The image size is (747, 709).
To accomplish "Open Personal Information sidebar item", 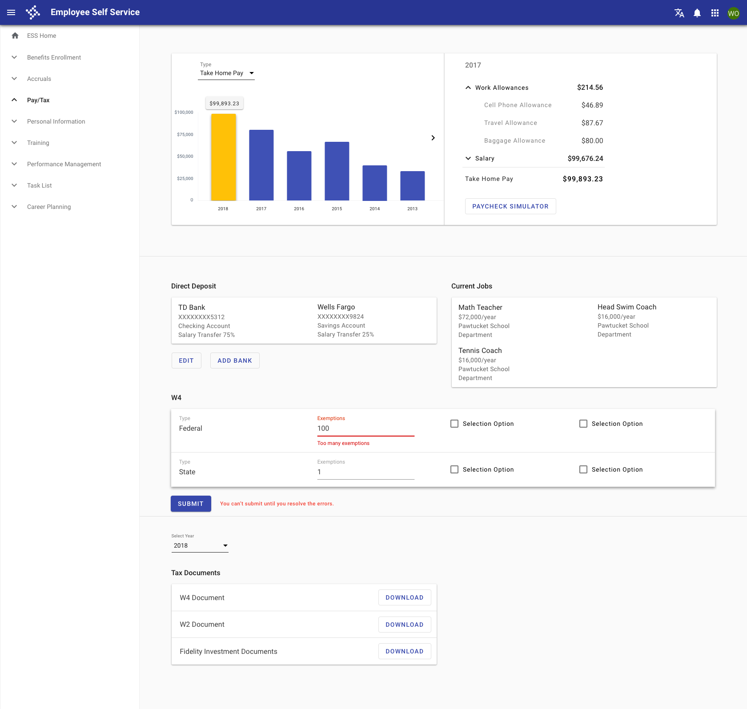I will 56,121.
